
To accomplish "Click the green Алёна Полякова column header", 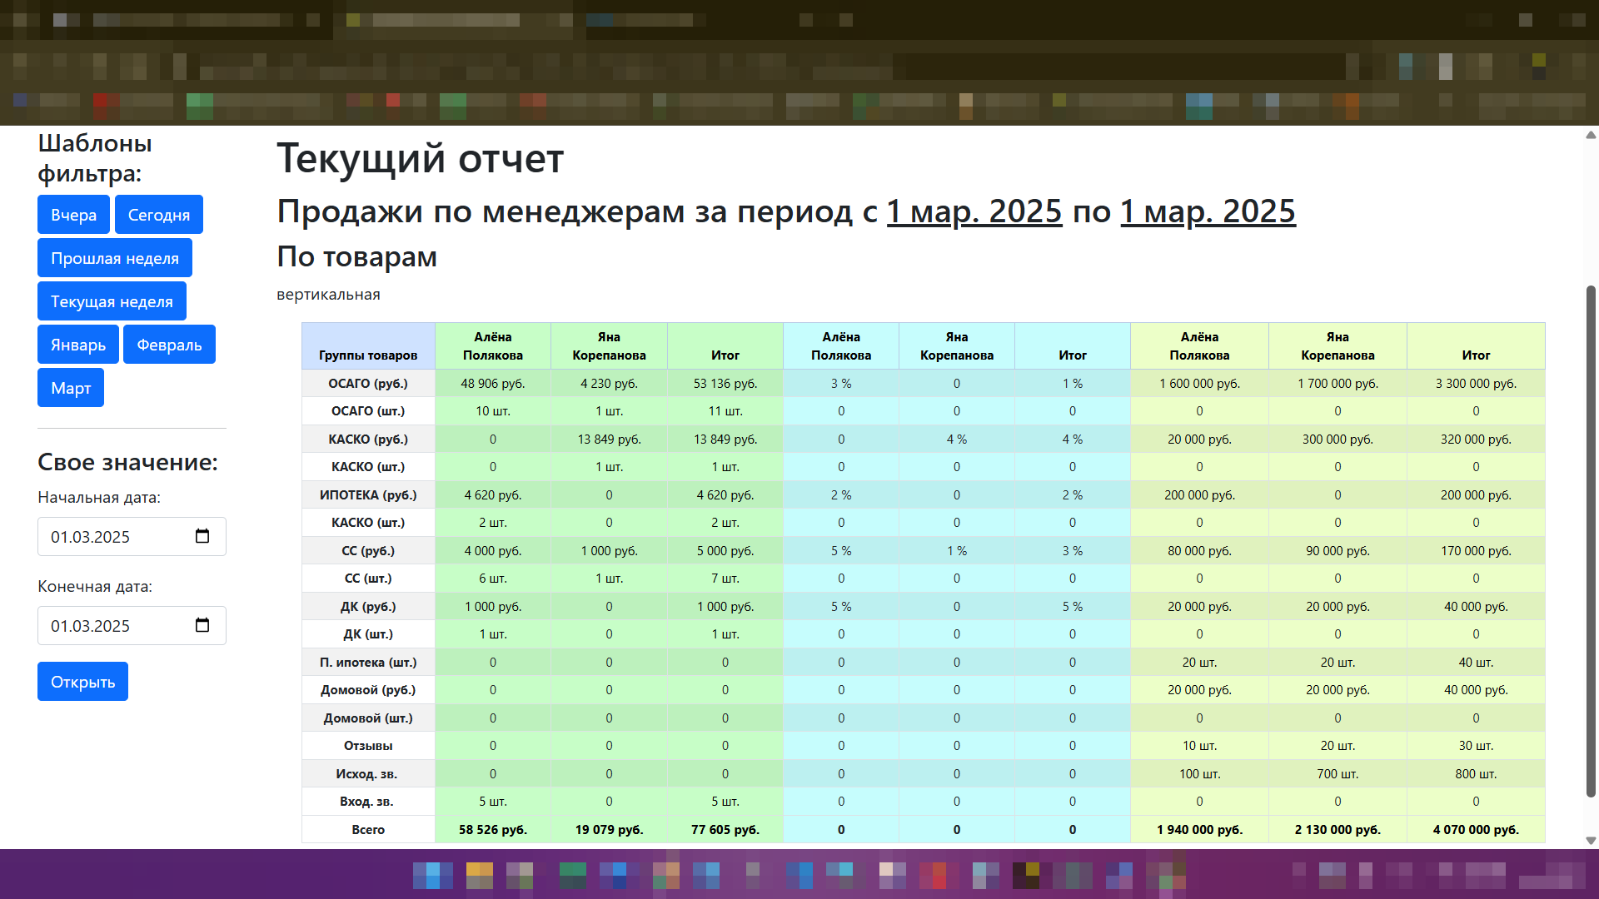I will (x=493, y=346).
